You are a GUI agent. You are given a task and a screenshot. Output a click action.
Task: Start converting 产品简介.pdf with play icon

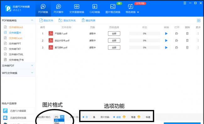(166, 34)
